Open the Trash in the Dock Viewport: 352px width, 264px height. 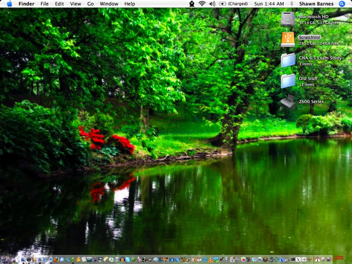(329, 259)
